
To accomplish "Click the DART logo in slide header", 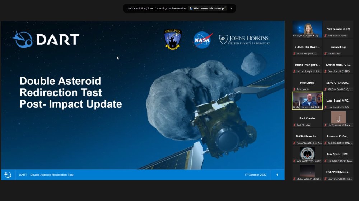I will tap(46, 39).
